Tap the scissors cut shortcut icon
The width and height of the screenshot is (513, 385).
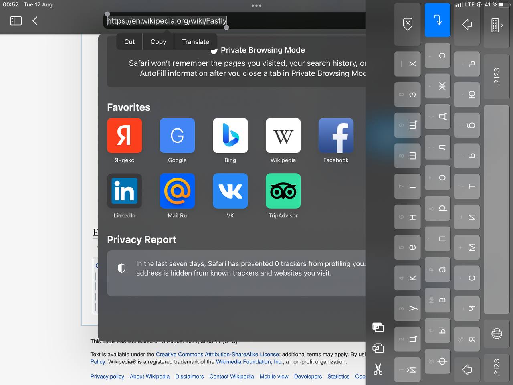[378, 369]
